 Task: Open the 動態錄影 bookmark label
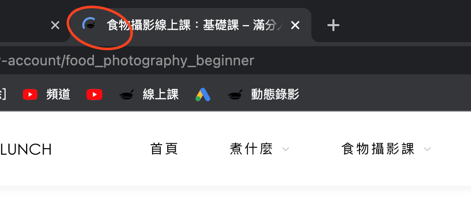[x=275, y=94]
